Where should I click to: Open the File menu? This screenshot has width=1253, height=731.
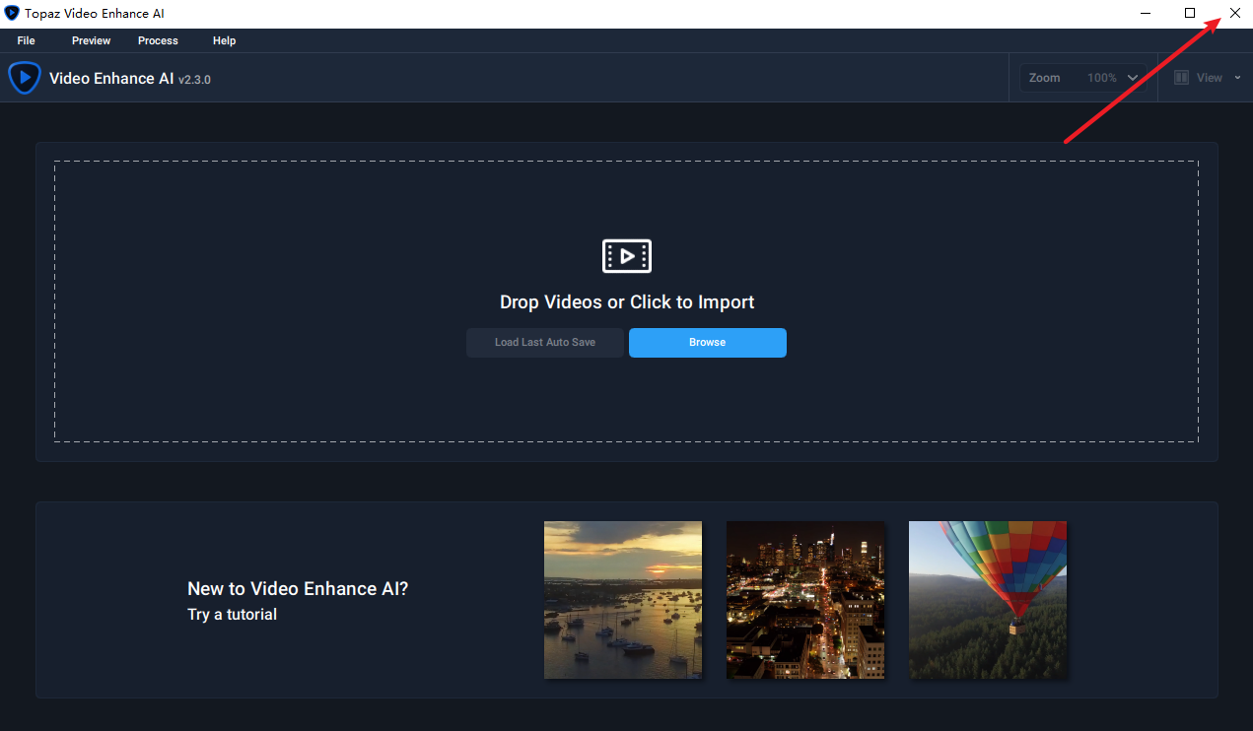coord(26,40)
